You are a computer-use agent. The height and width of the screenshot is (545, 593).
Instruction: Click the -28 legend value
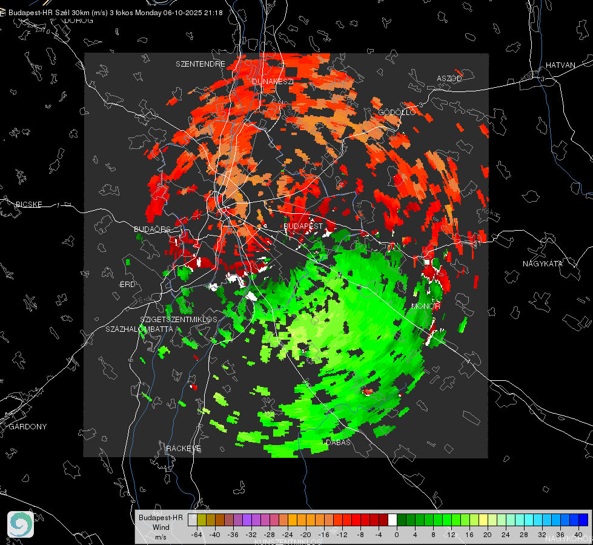(x=270, y=535)
